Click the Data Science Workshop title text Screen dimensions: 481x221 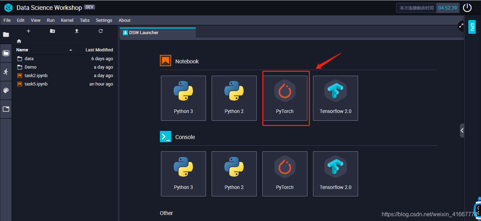(x=49, y=7)
